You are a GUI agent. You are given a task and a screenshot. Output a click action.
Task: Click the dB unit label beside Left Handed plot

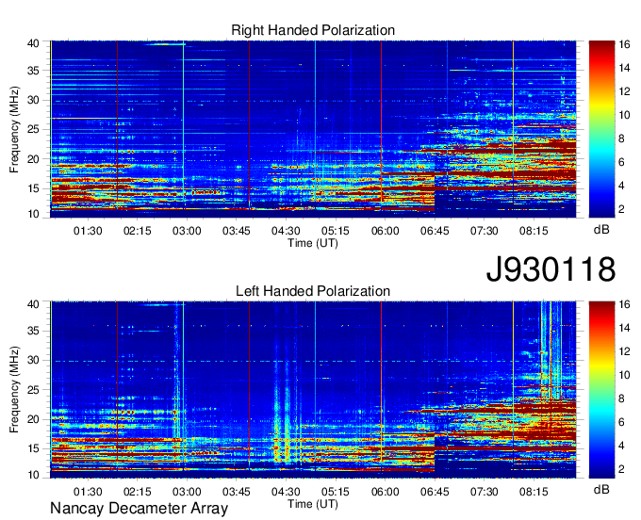(x=601, y=489)
